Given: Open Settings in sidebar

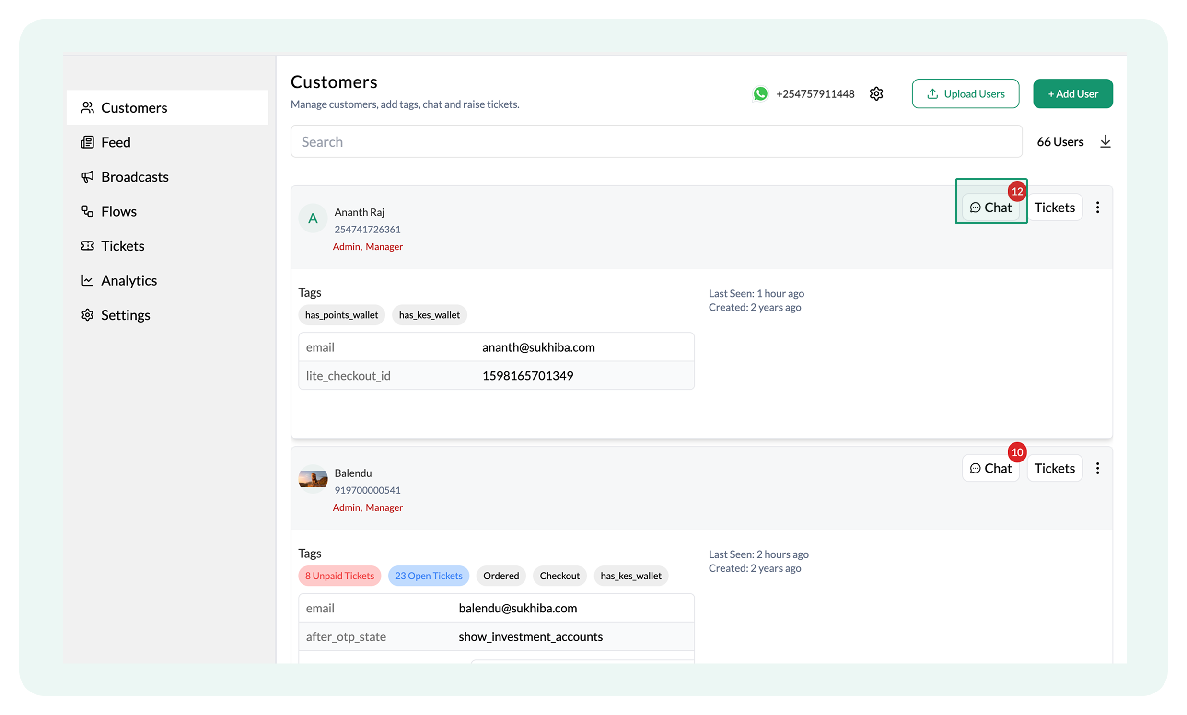Looking at the screenshot, I should pos(125,315).
